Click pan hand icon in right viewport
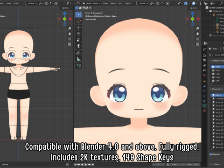This screenshot has height=168, width=224. (x=197, y=34)
